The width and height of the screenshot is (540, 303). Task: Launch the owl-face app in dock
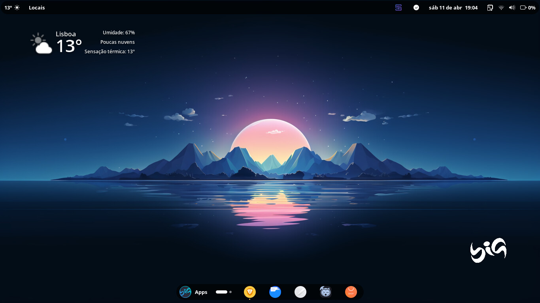click(x=326, y=292)
